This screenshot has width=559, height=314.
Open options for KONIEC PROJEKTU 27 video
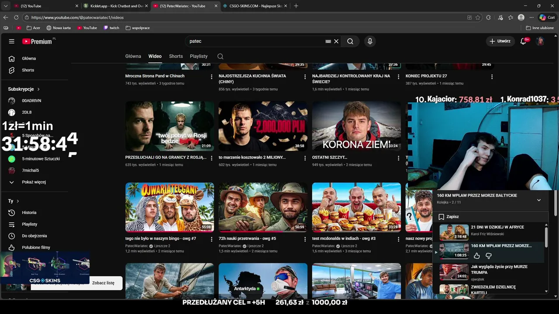click(x=492, y=77)
